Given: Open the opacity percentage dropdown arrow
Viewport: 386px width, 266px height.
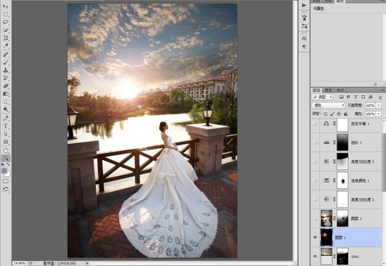Looking at the screenshot, I should click(379, 105).
